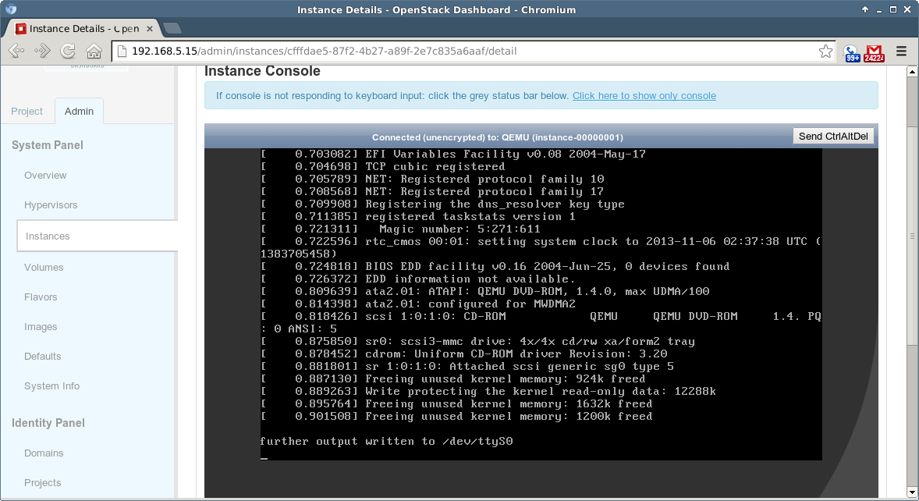Viewport: 919px width, 501px height.
Task: Select the Admin tab
Action: point(79,112)
